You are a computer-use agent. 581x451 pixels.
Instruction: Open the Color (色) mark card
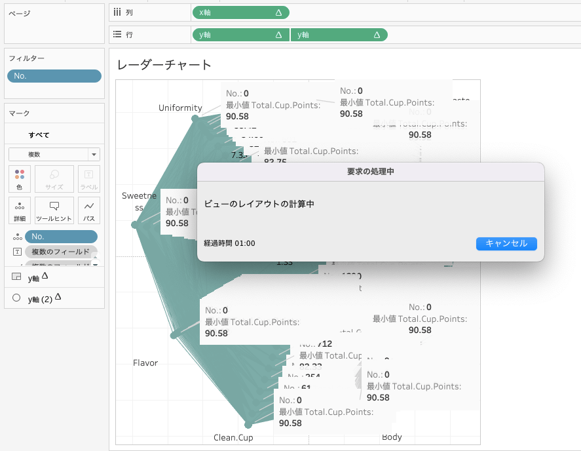click(20, 179)
